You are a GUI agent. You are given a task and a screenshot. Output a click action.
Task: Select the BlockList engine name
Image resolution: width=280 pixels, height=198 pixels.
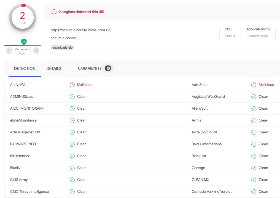[199, 156]
